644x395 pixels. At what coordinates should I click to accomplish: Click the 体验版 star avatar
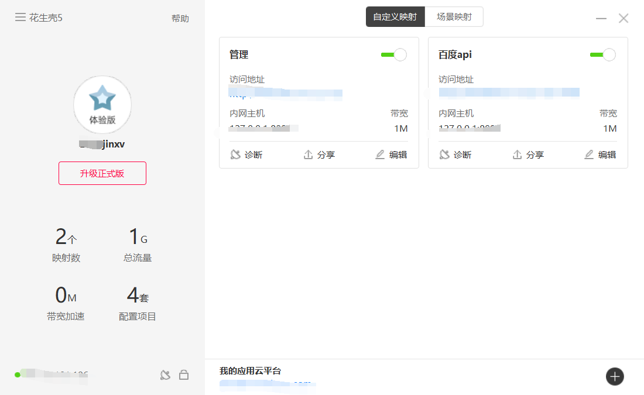(102, 105)
